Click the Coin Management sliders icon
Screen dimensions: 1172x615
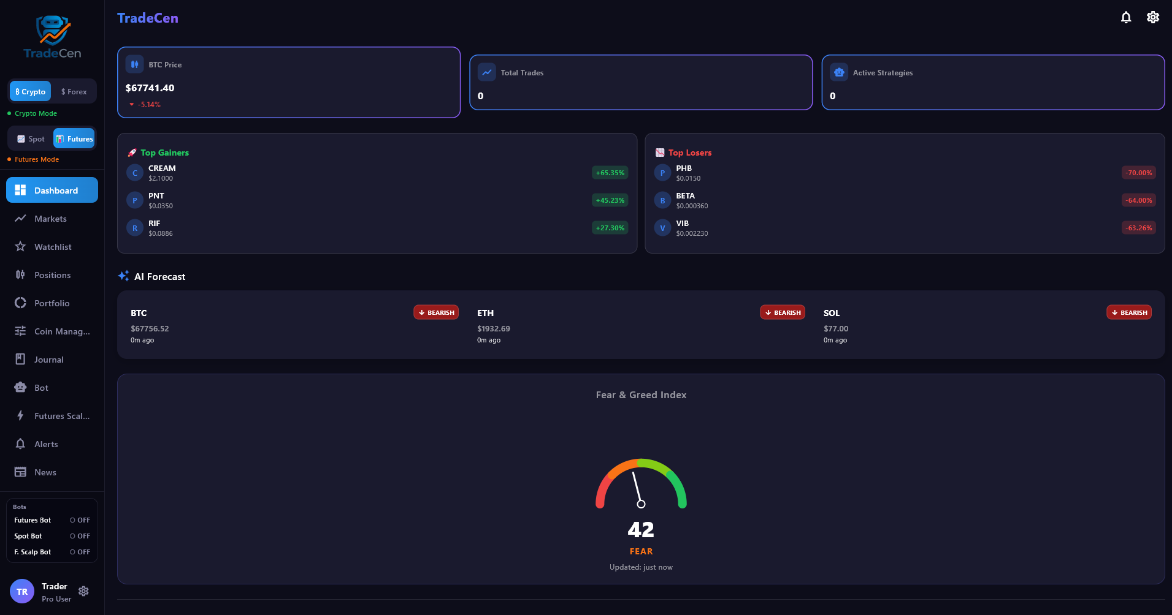[x=20, y=331]
